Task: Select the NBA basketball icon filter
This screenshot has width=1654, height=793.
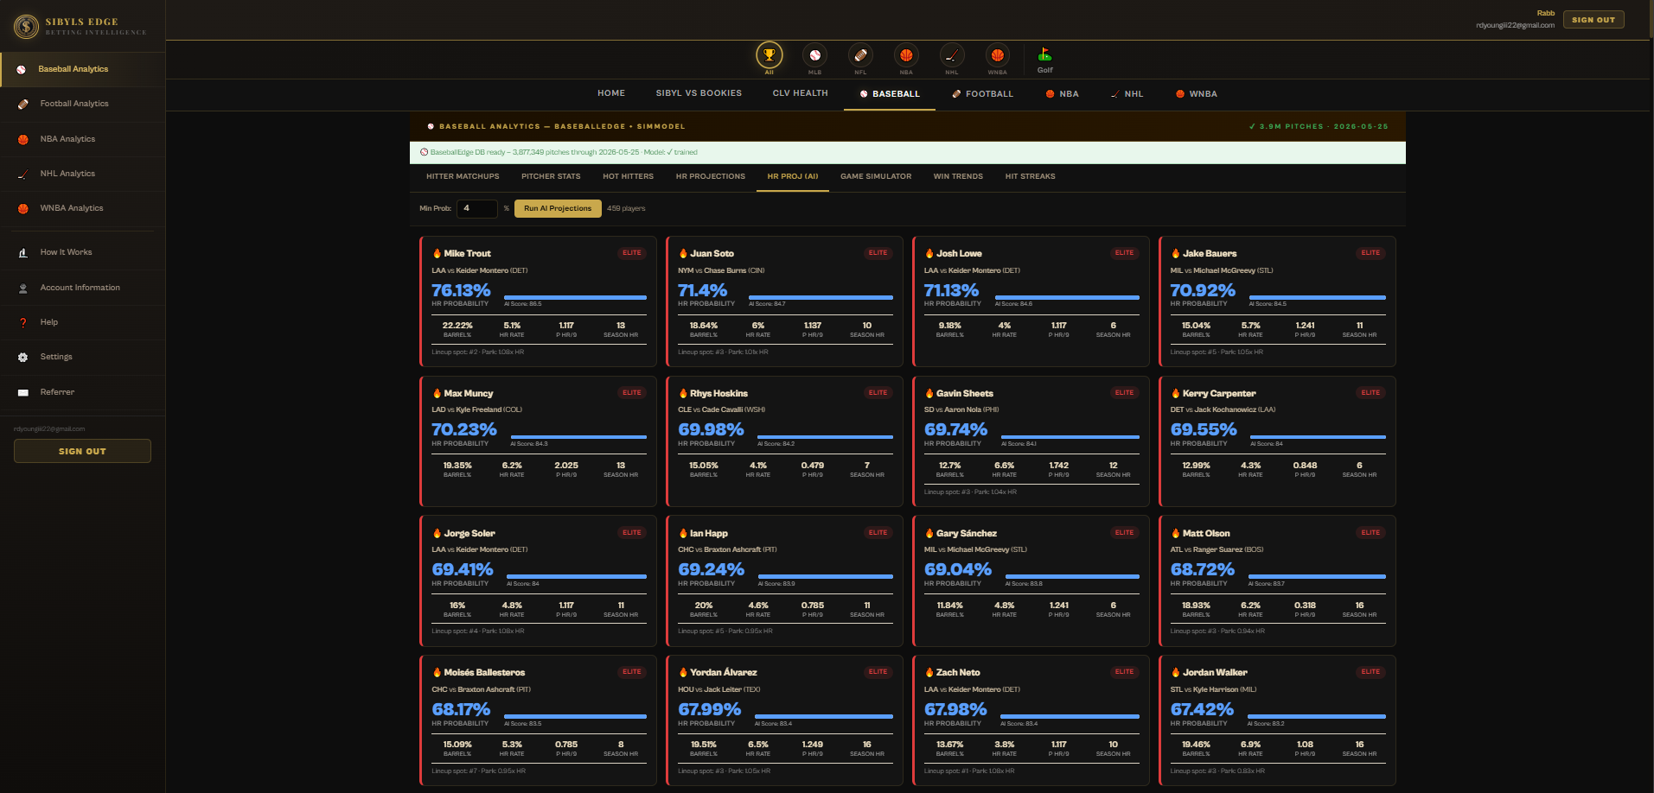Action: pos(906,55)
